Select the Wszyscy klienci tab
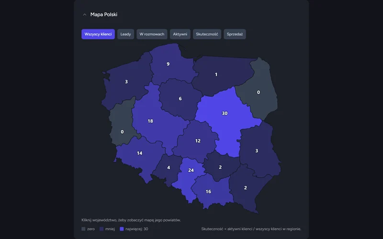Screen dimensions: 383x239 coord(98,34)
